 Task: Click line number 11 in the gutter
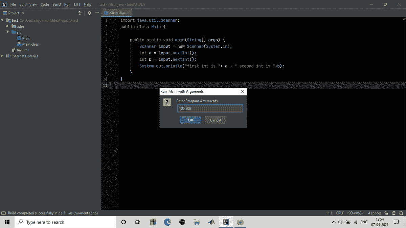pyautogui.click(x=105, y=85)
